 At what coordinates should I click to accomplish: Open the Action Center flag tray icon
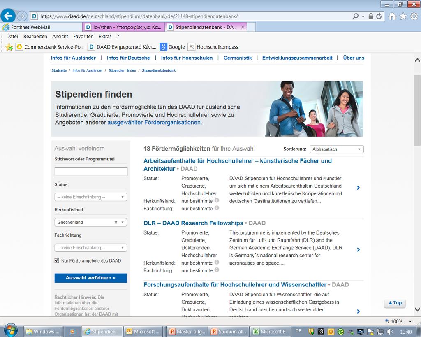[x=370, y=332]
